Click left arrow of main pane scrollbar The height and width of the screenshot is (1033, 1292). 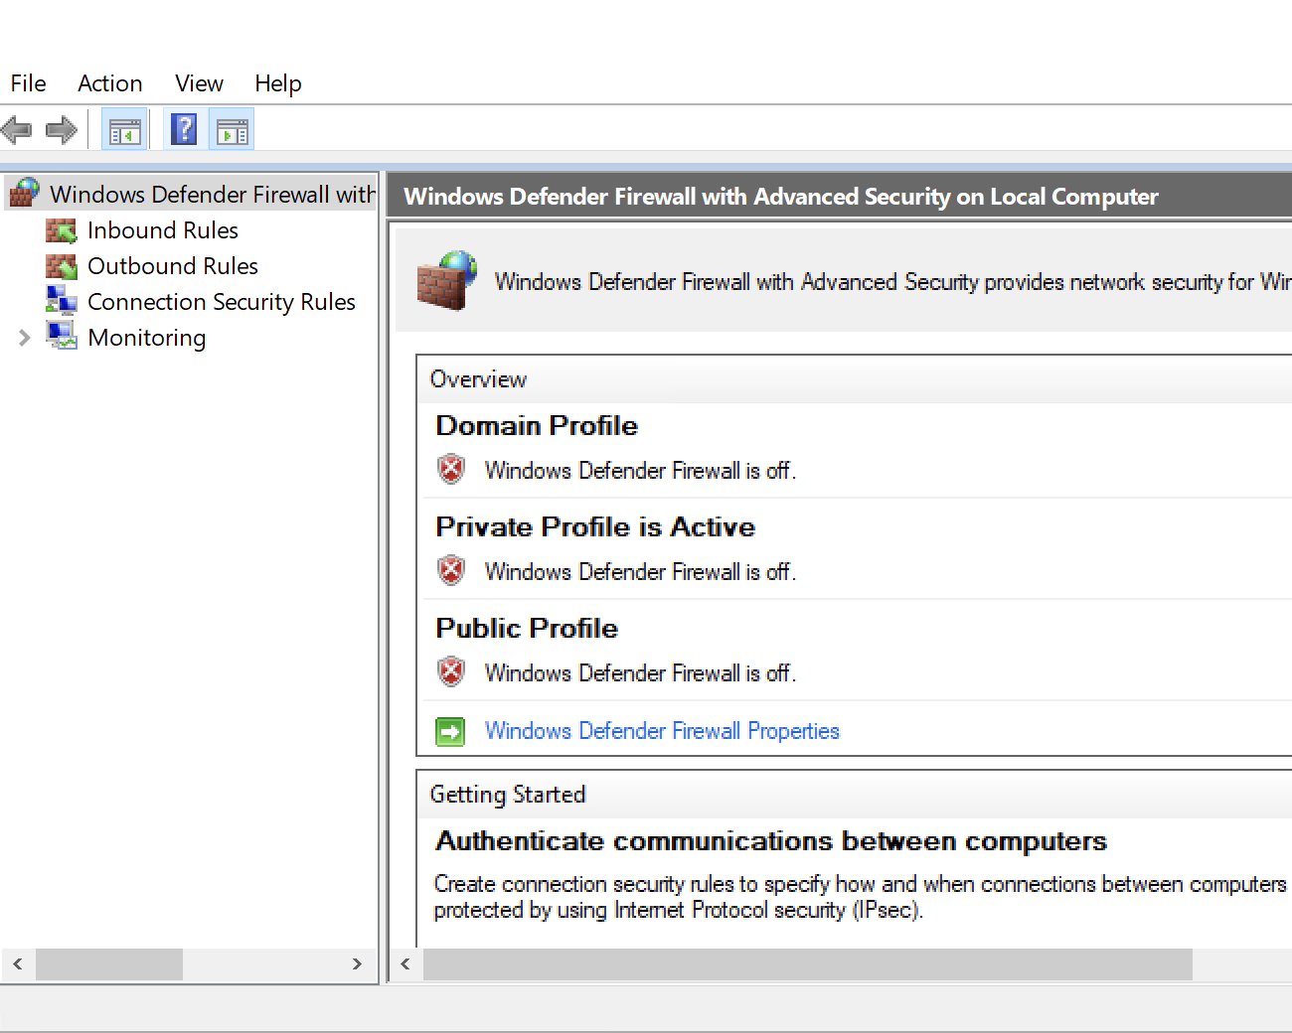point(405,964)
